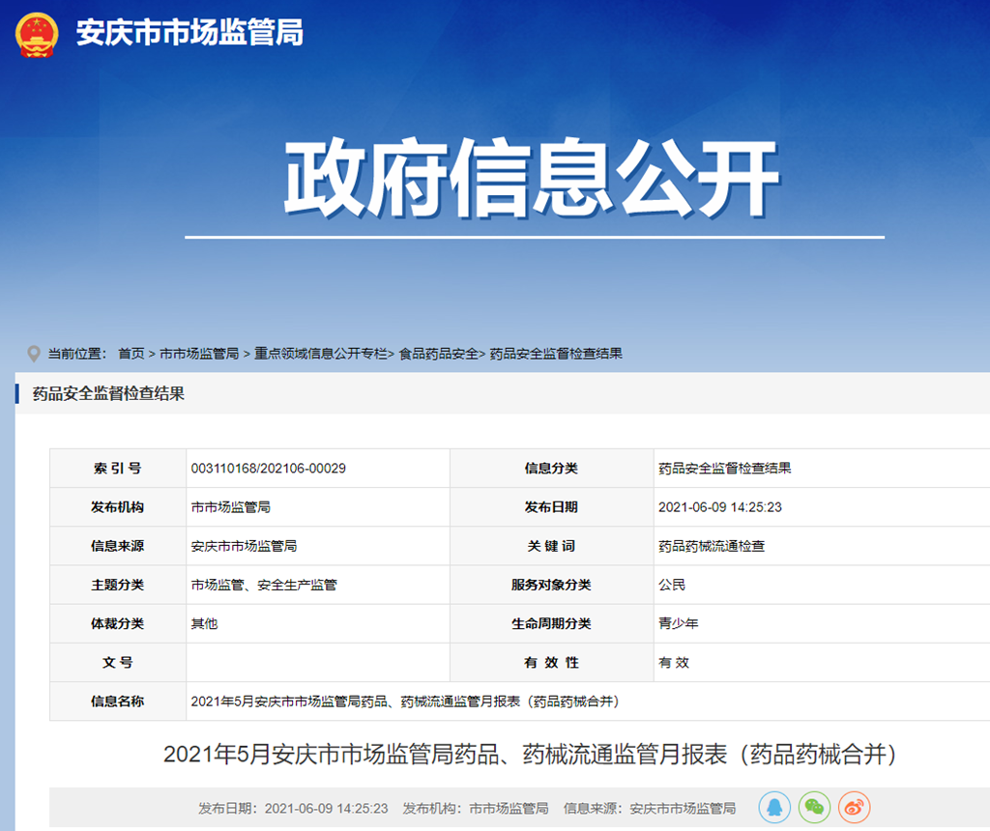990x831 pixels.
Task: Select the 有效 validity value
Action: [674, 663]
